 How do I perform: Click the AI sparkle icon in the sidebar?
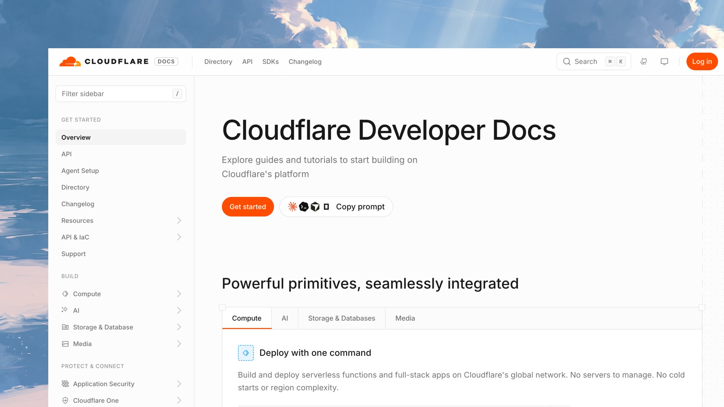(x=65, y=310)
